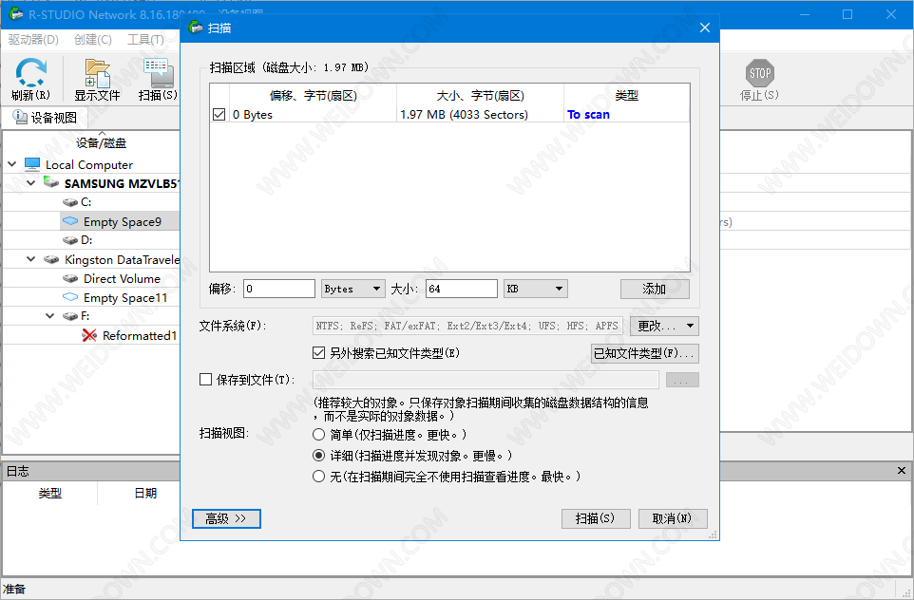Screen dimensions: 914x600
Task: Open the file system Change (更改) dropdown
Action: pos(664,326)
